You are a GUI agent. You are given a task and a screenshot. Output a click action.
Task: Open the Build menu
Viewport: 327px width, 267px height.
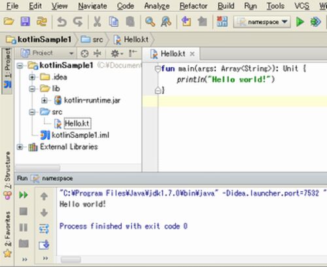pos(226,6)
